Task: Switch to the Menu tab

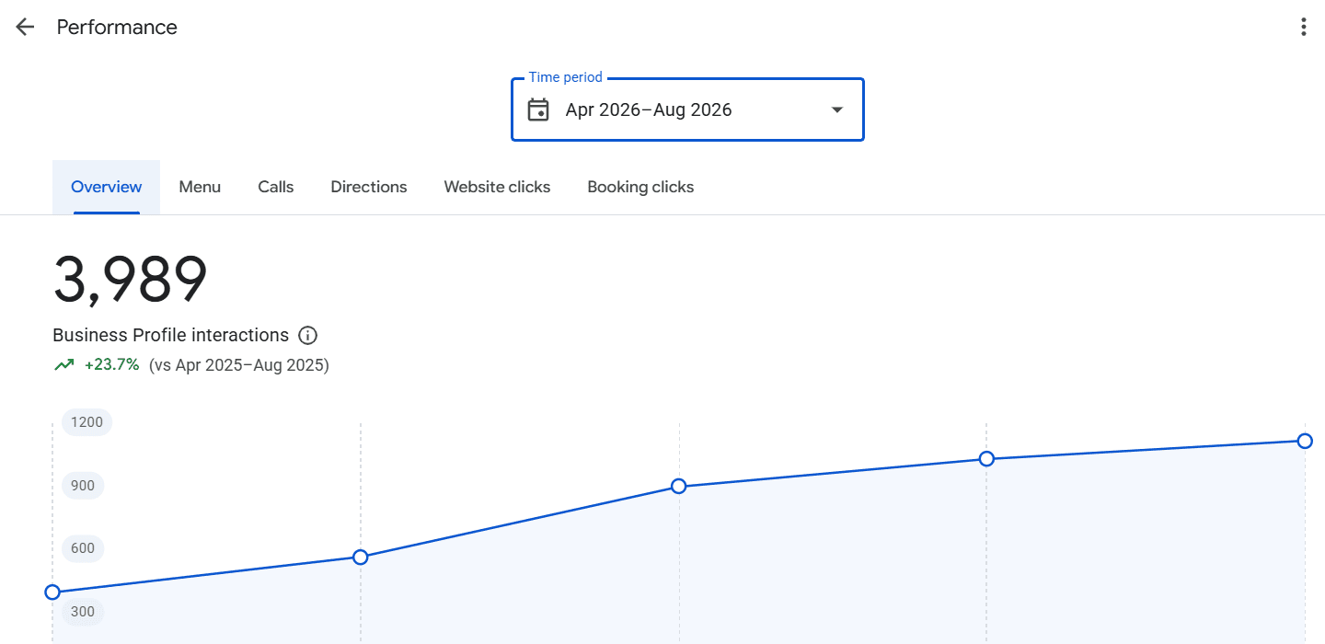Action: pos(200,187)
